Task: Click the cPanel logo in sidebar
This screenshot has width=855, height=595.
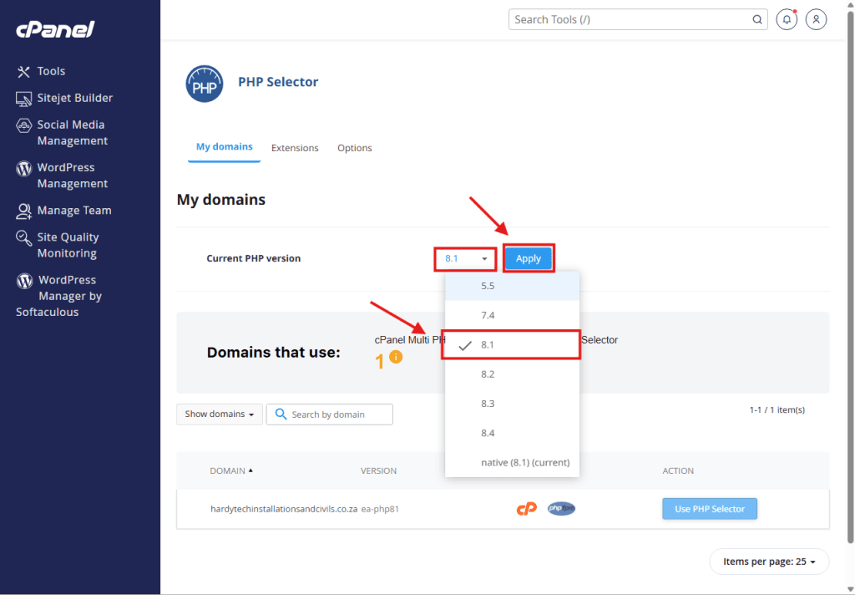Action: [x=55, y=30]
